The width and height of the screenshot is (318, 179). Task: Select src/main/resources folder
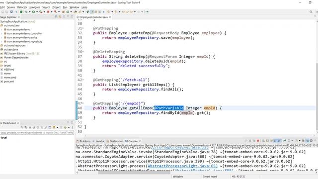[x=14, y=45]
